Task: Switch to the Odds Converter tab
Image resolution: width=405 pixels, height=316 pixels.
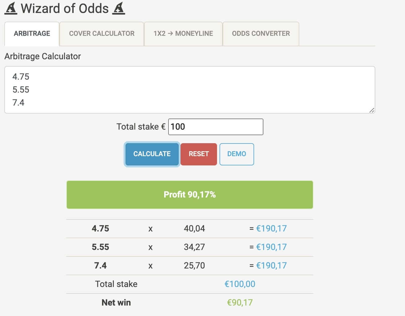Action: point(261,34)
